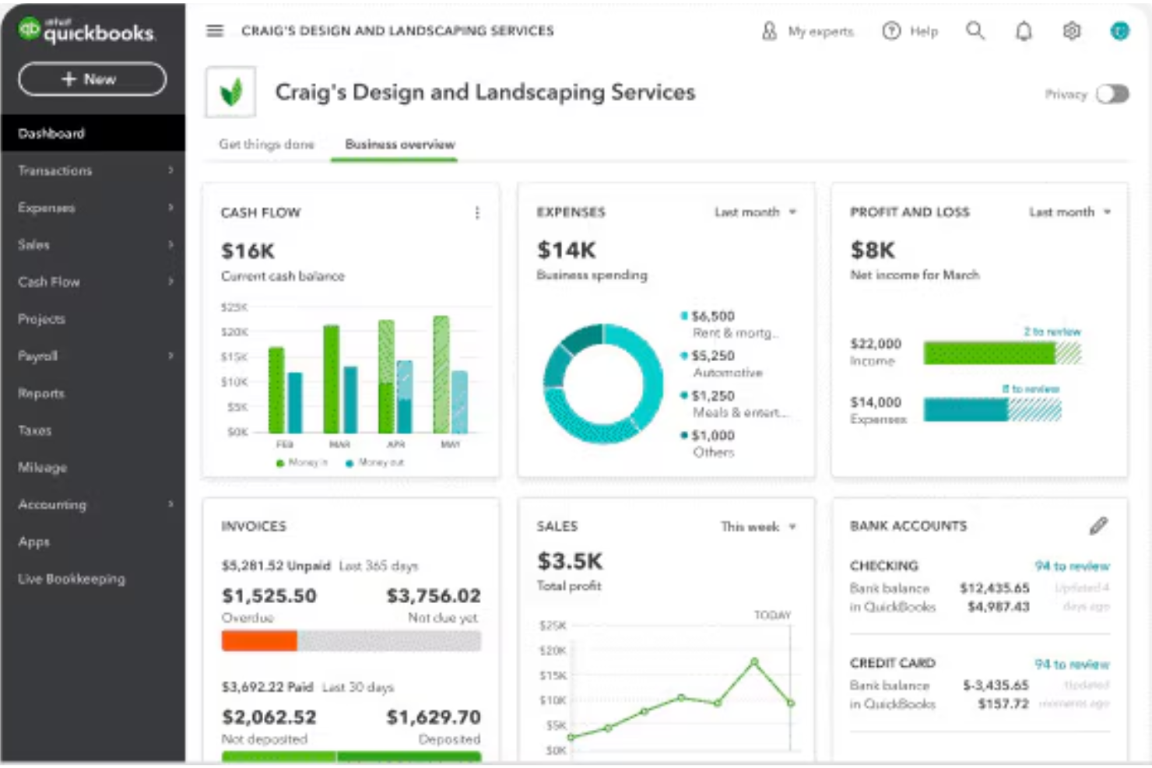Screen dimensions: 1152x768
Task: Open the settings gear icon
Action: [1072, 31]
